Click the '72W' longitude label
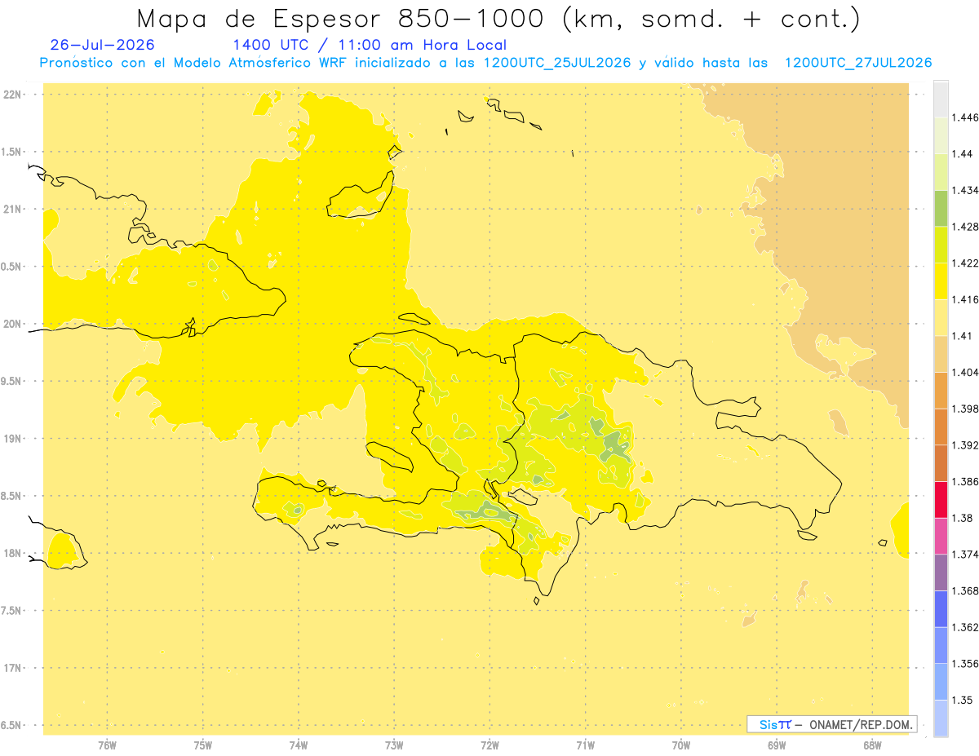Screen dimensions: 979x756 click(x=489, y=745)
